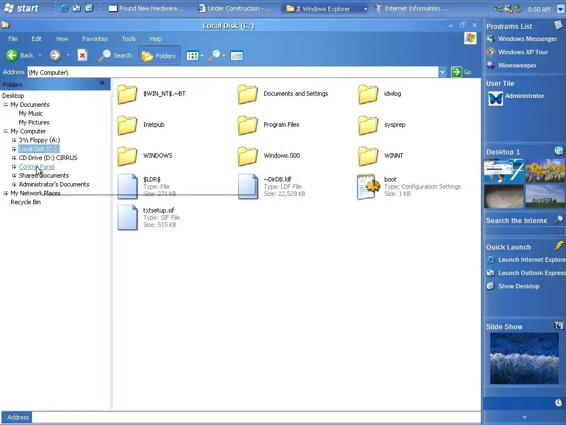Expand the Control Panel tree node
The height and width of the screenshot is (425, 566).
click(14, 167)
